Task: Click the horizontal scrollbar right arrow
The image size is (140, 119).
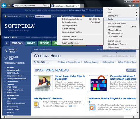Action: pyautogui.click(x=133, y=117)
